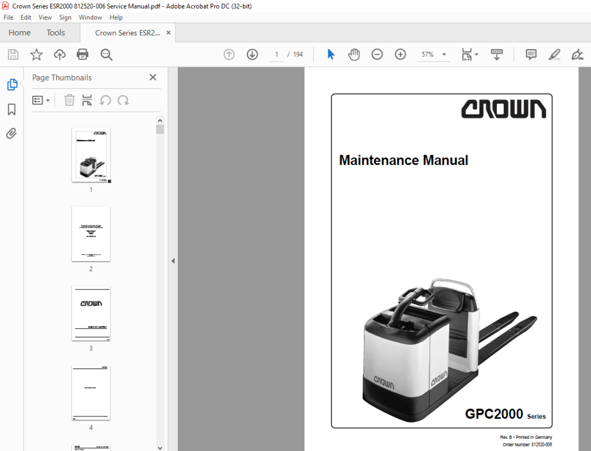Image resolution: width=591 pixels, height=451 pixels.
Task: Open the Attachments sidebar panel
Action: [12, 133]
